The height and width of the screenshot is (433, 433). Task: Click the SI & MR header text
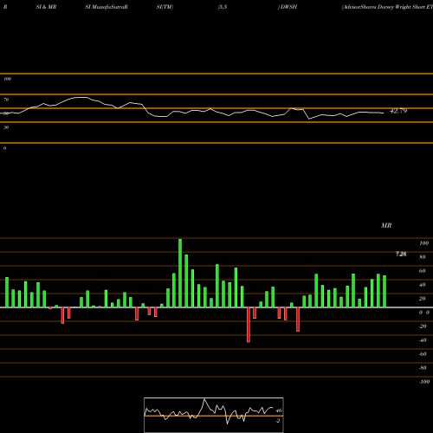(46, 7)
